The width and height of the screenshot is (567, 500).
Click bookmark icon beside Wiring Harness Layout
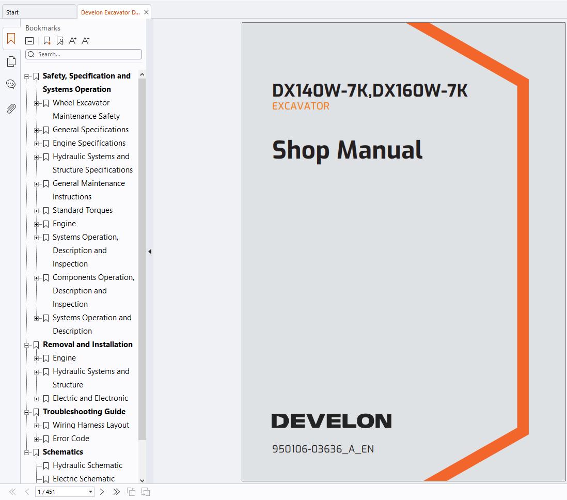pos(46,426)
